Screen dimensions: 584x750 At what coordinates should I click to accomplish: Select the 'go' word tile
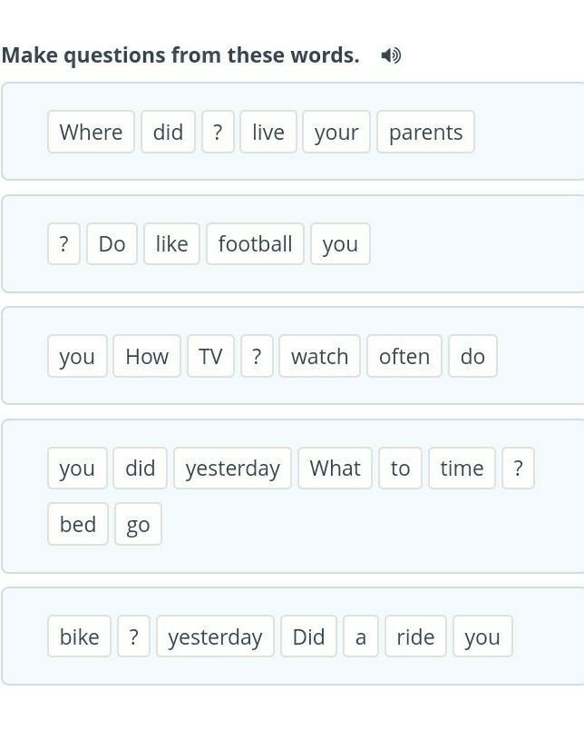coord(138,525)
